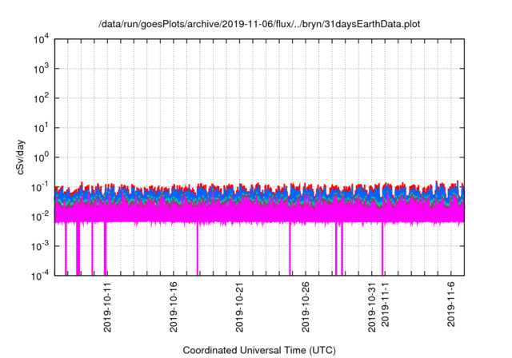Select the 2019-10-16 date tick label
This screenshot has height=358, width=512.
pos(174,307)
